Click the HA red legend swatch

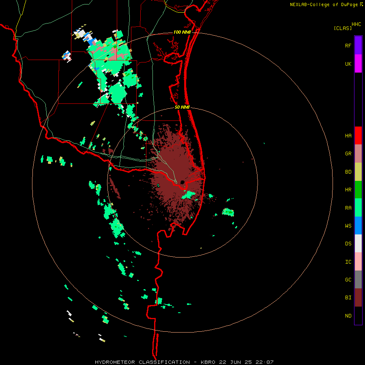click(358, 135)
